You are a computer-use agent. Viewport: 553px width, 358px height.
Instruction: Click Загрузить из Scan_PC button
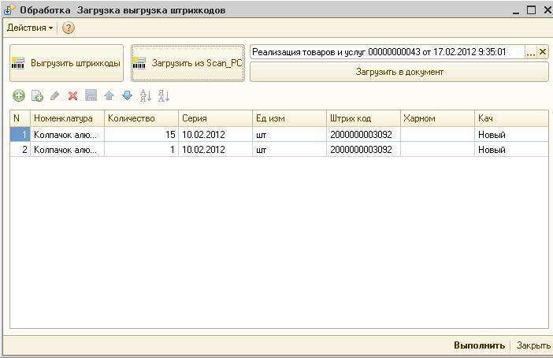click(x=187, y=63)
